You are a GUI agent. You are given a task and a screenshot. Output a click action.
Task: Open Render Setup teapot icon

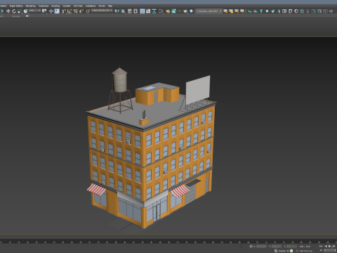(168, 11)
